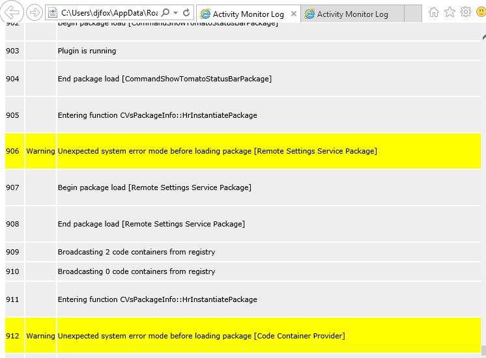486x358 pixels.
Task: Go forward with the Forward arrow button
Action: (34, 12)
